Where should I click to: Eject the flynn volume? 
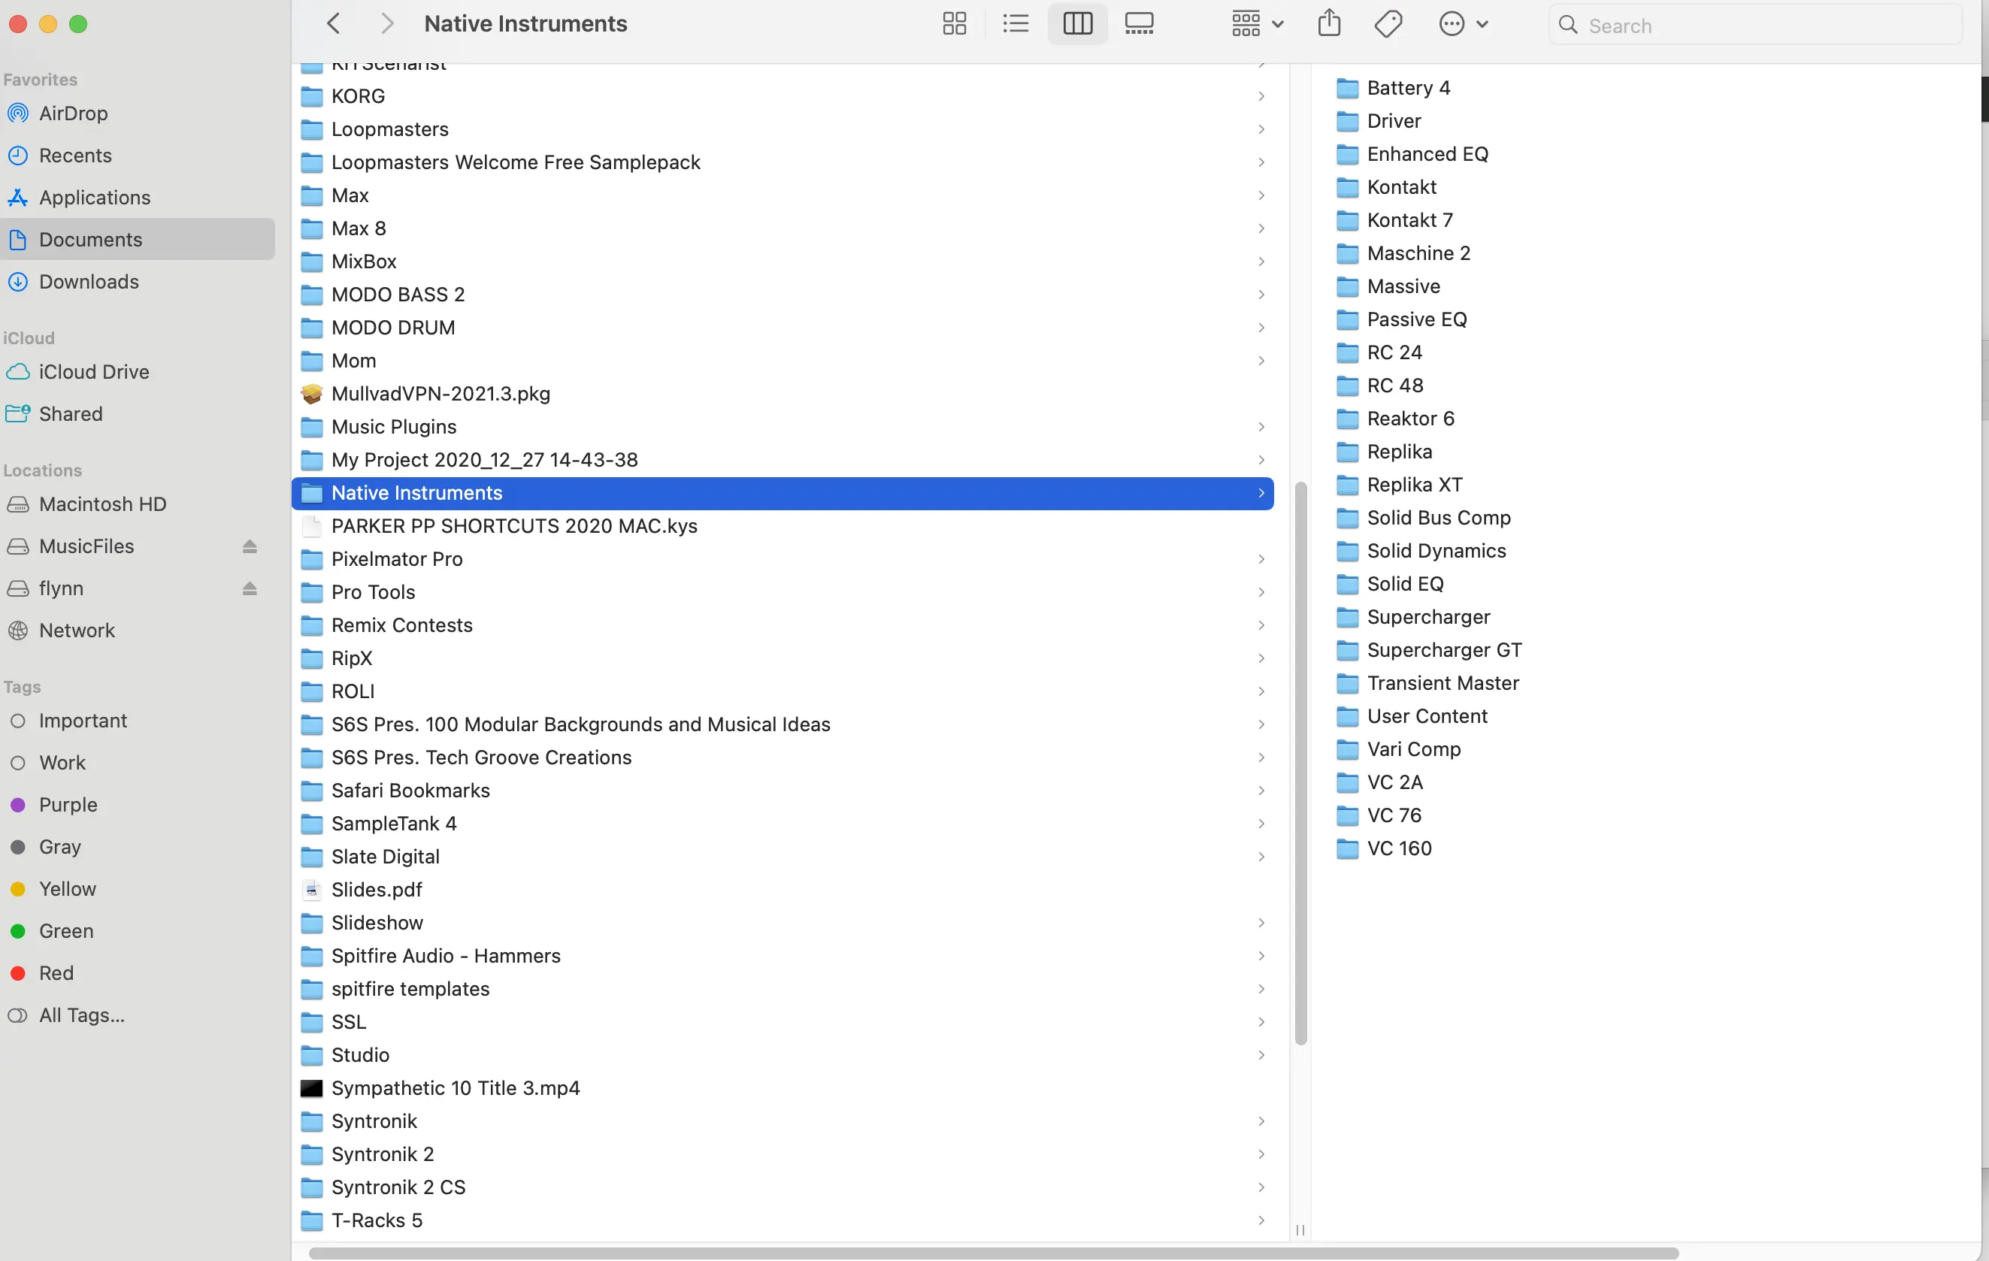(x=250, y=589)
